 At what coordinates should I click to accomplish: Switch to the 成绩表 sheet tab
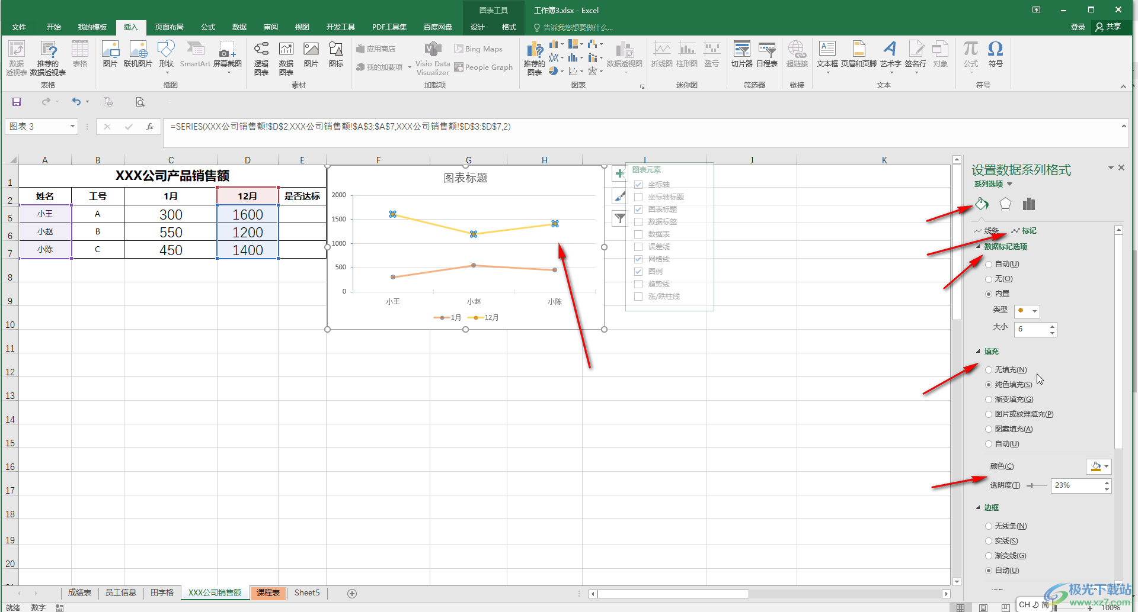(79, 593)
